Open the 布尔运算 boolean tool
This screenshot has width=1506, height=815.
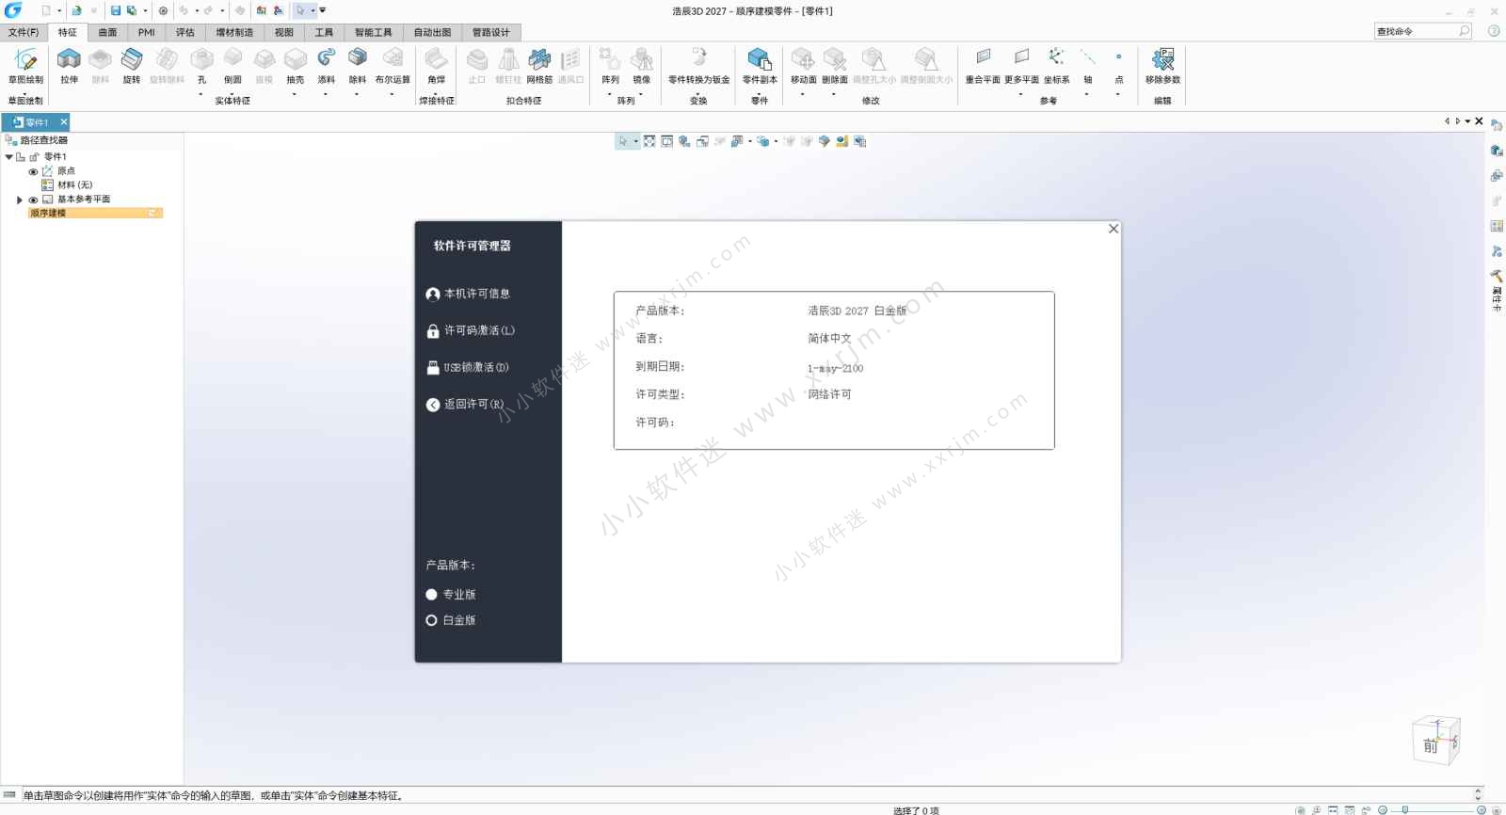pos(393,65)
